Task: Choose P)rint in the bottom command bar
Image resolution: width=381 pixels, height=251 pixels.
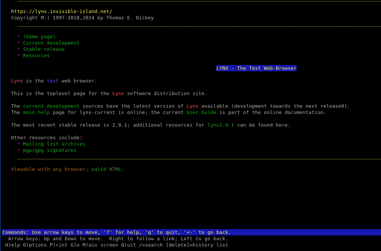Action: coord(59,245)
